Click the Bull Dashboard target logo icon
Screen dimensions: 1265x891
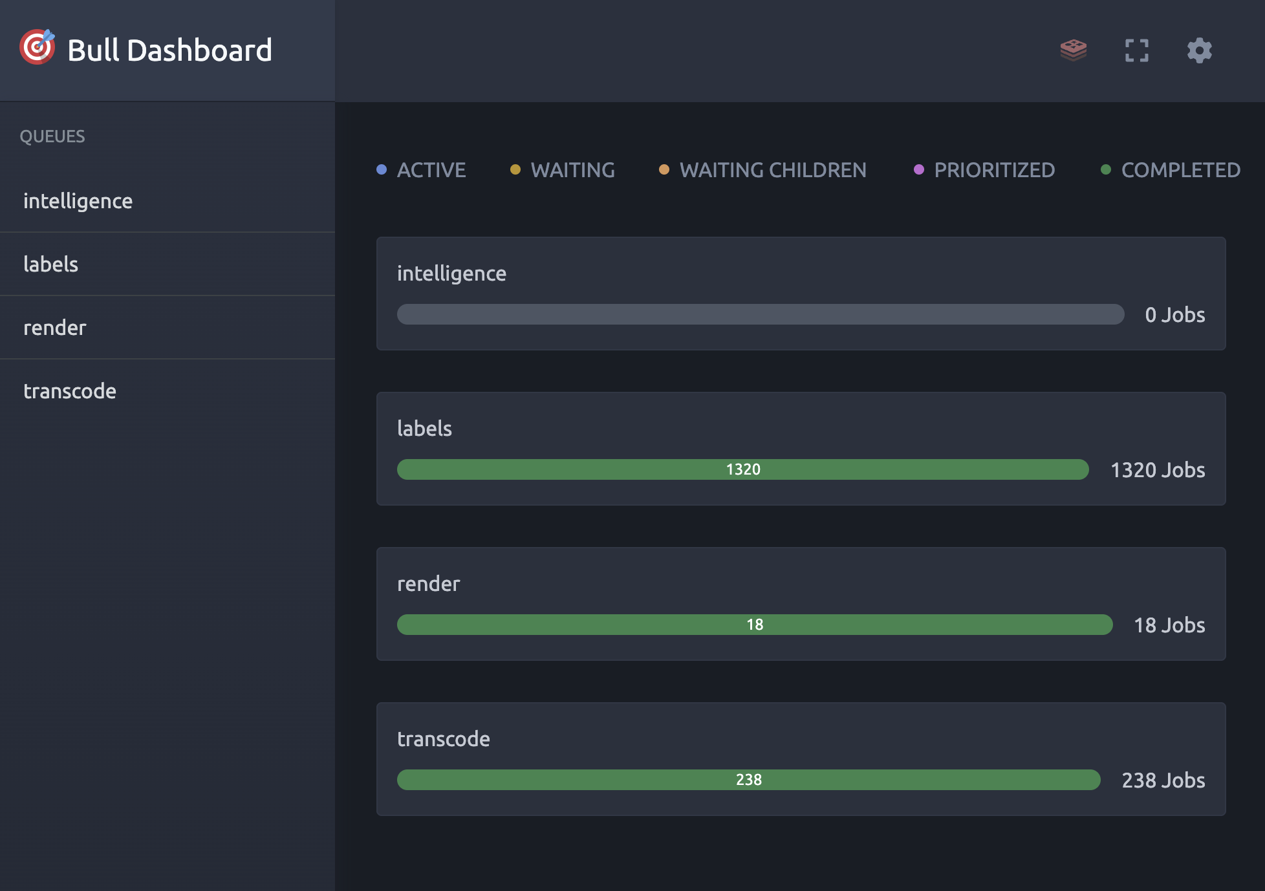37,47
